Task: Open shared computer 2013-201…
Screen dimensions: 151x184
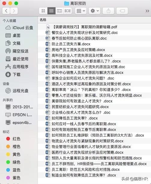Action: pos(19,107)
